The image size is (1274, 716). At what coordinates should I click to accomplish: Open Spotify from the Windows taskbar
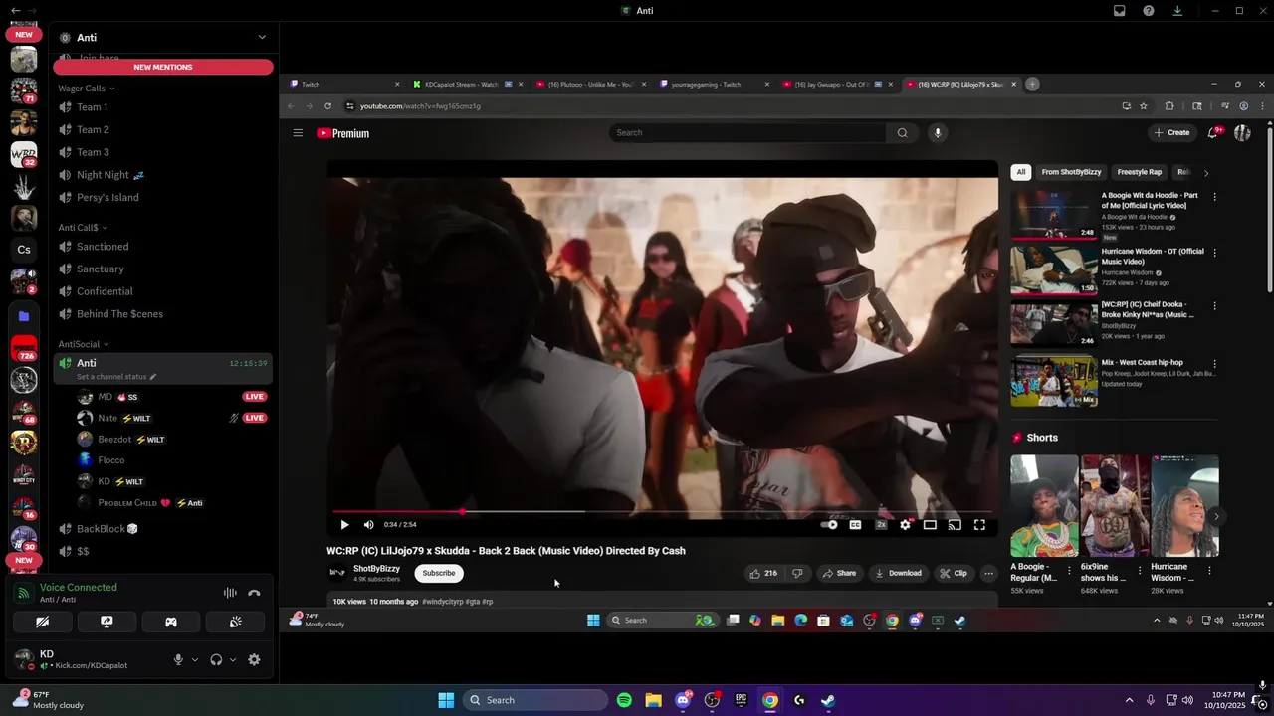[x=624, y=700]
